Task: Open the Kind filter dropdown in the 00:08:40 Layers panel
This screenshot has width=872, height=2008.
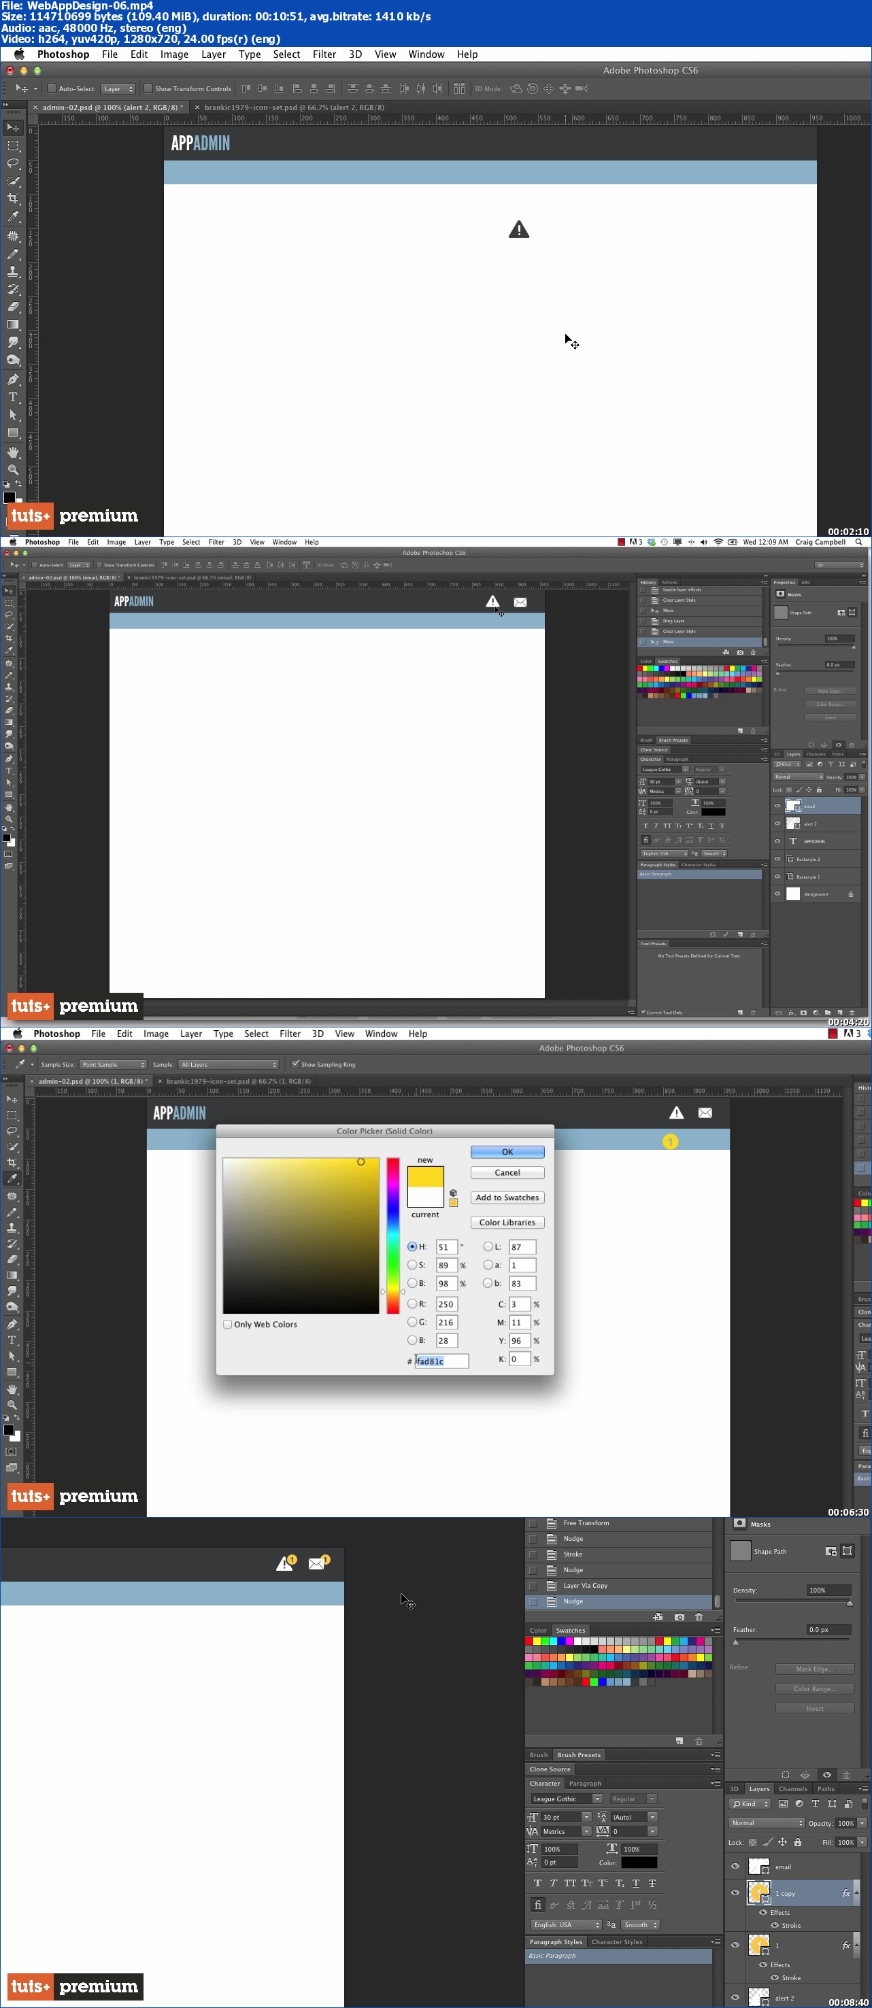Action: pyautogui.click(x=750, y=1804)
